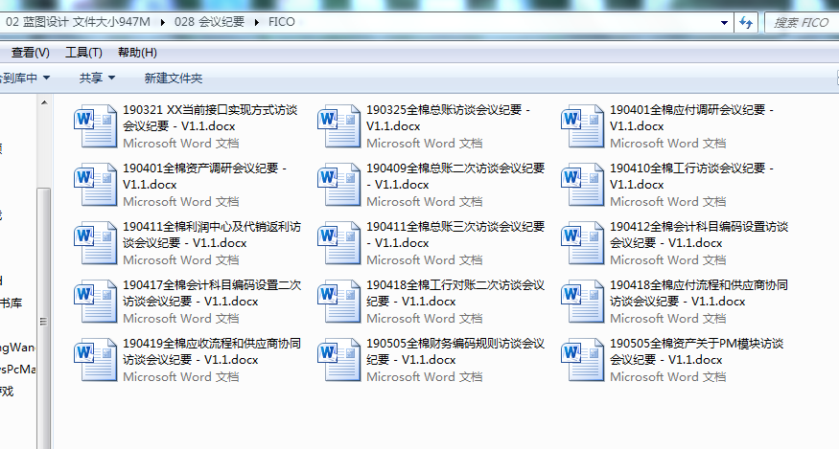Viewport: 839px width, 449px height.
Task: Click Word icon for 190321 XX当前接口实现方式访谈会议纪要
Action: pyautogui.click(x=95, y=126)
